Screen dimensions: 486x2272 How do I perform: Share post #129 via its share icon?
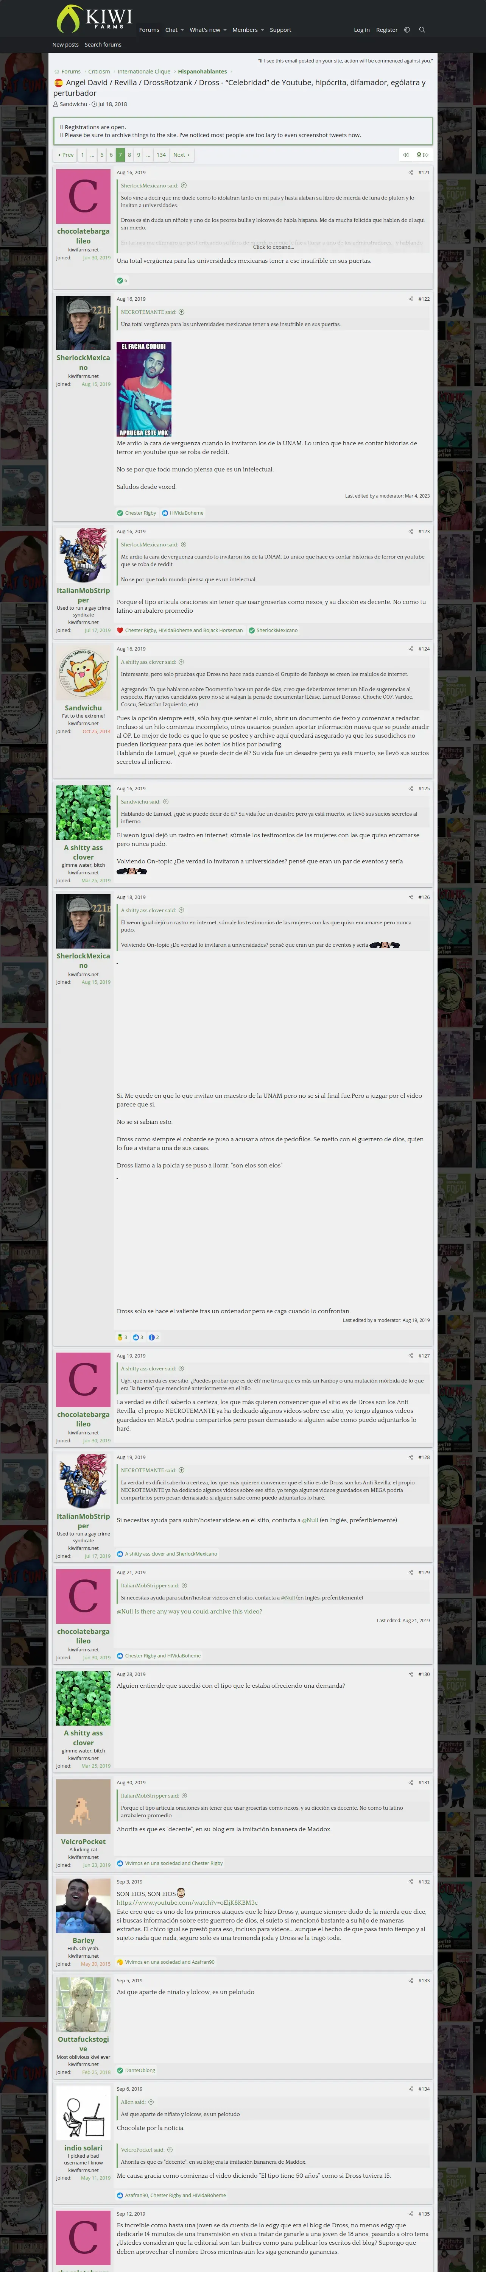coord(410,1573)
